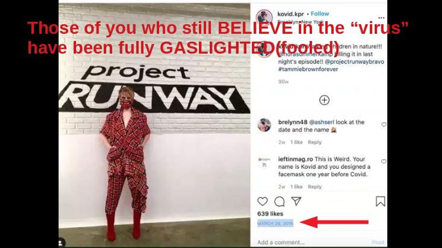Load more comments with the plus circle
The width and height of the screenshot is (442, 248).
[324, 100]
